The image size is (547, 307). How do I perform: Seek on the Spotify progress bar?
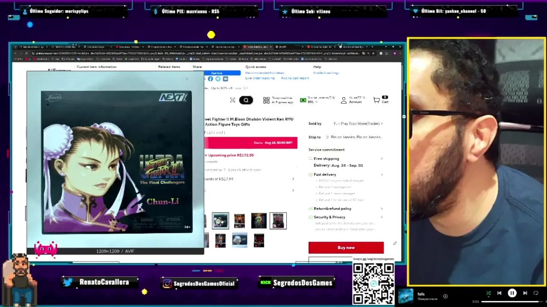[x=513, y=301]
